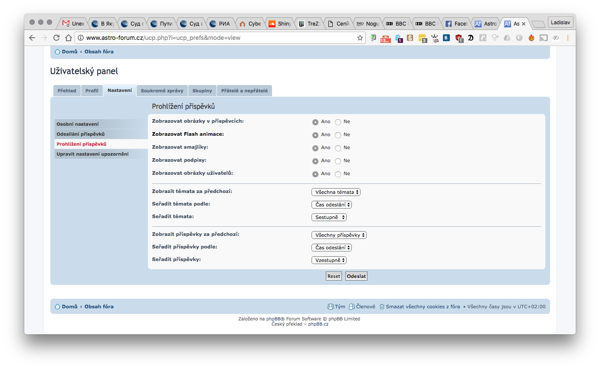Switch to the Profil tab
This screenshot has width=600, height=369.
point(92,91)
